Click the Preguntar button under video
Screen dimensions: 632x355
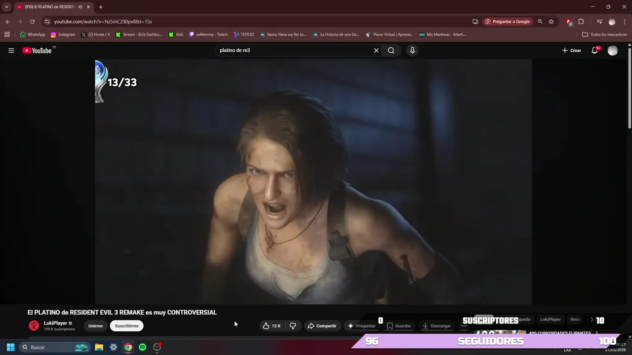361,326
